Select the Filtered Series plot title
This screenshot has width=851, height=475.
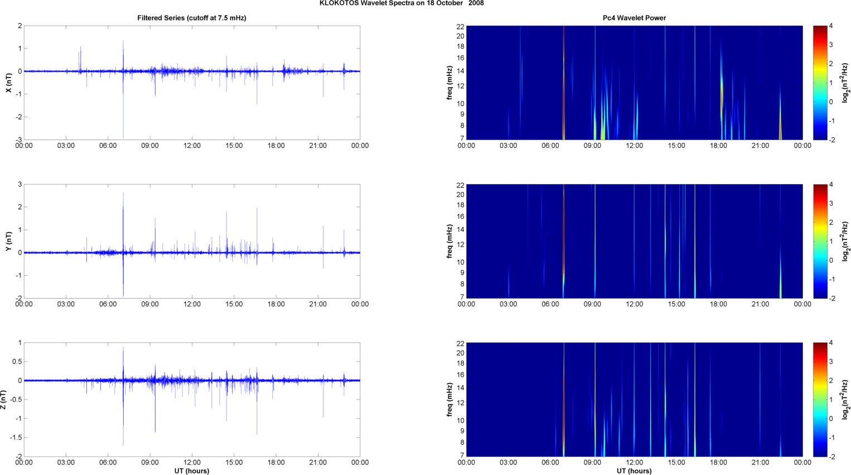(x=192, y=18)
